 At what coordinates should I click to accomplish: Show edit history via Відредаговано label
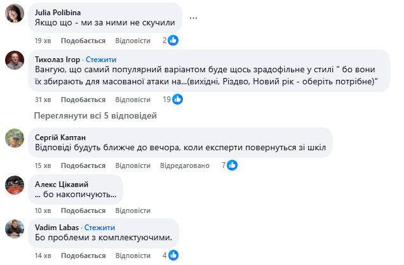click(184, 165)
